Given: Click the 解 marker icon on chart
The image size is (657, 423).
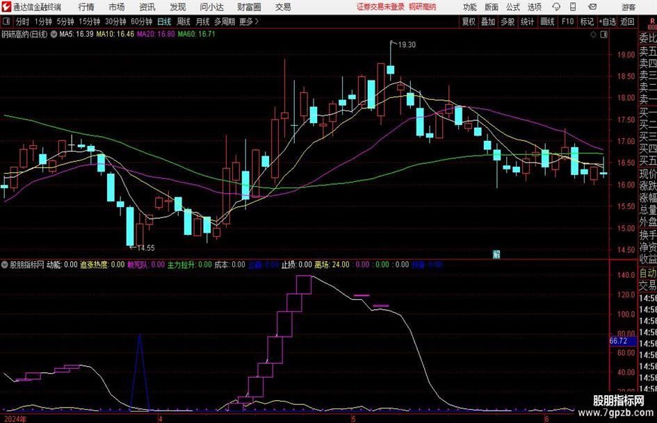Looking at the screenshot, I should point(496,254).
